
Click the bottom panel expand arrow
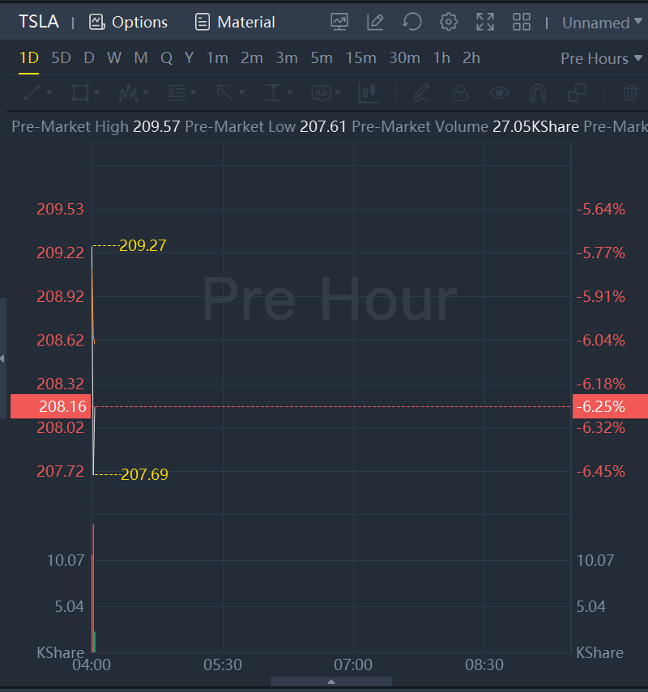point(330,682)
